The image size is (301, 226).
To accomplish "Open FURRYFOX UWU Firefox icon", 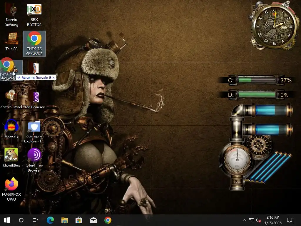I will tap(11, 189).
